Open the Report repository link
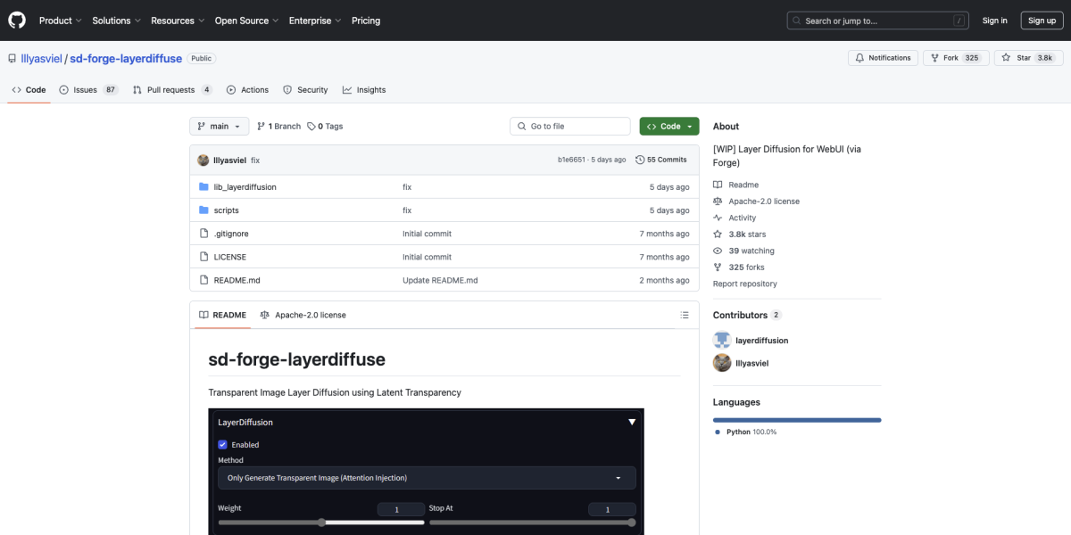The image size is (1071, 535). tap(744, 284)
